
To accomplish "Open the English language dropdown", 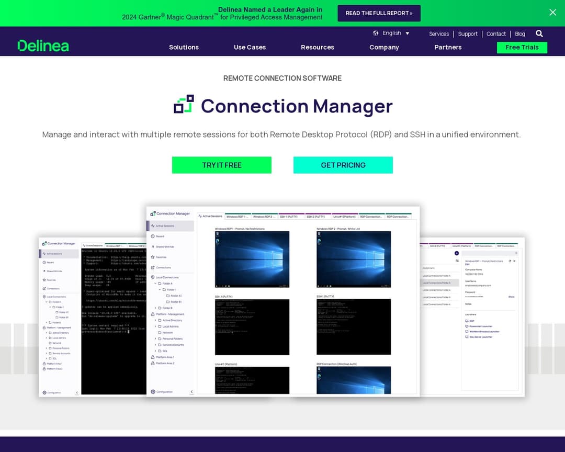I will pos(395,33).
